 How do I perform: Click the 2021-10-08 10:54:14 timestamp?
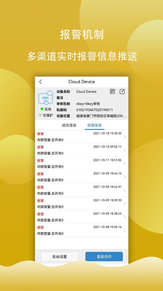pos(108,227)
